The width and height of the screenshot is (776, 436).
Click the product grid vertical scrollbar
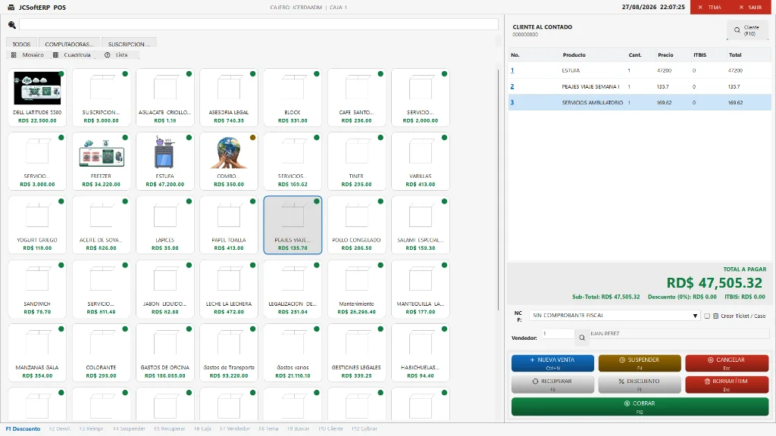point(498,190)
